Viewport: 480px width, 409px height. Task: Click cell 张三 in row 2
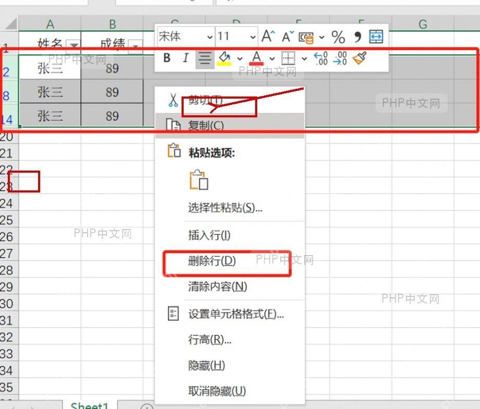pyautogui.click(x=50, y=68)
